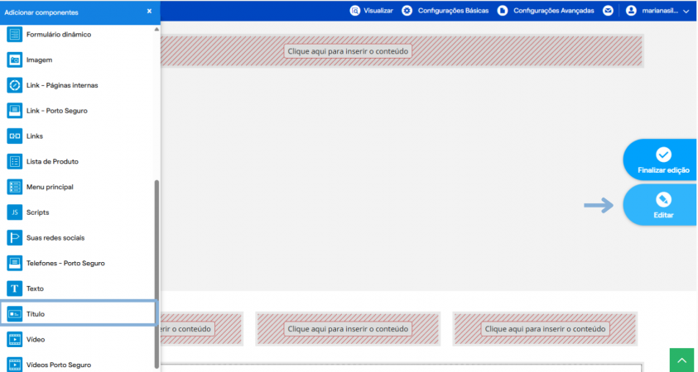Click the partially hidden 'inserir o conteúdo' button
The image size is (698, 372).
tap(187, 329)
